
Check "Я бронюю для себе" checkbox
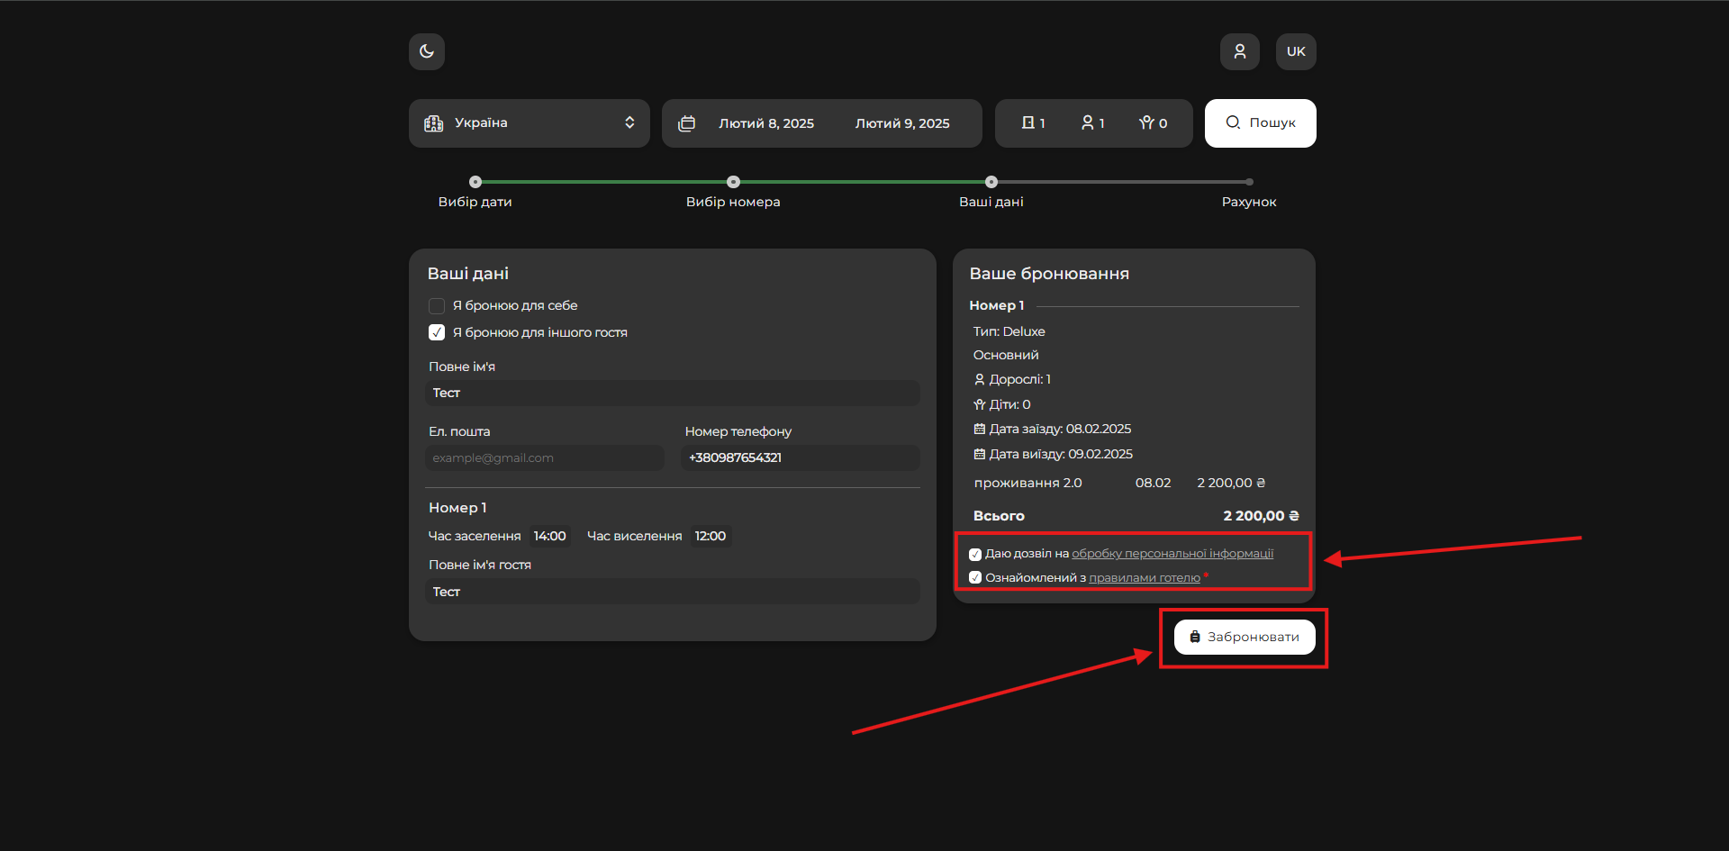coord(437,306)
